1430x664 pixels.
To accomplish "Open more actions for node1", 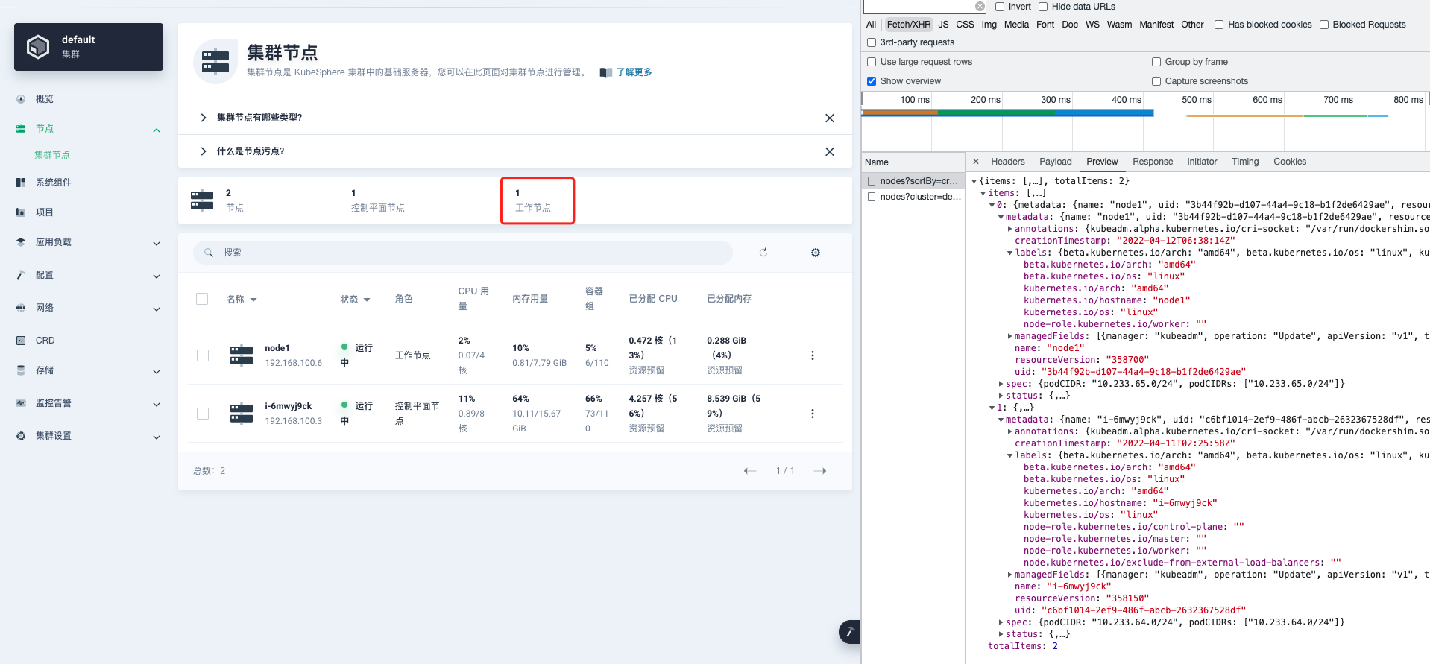I will click(x=813, y=355).
